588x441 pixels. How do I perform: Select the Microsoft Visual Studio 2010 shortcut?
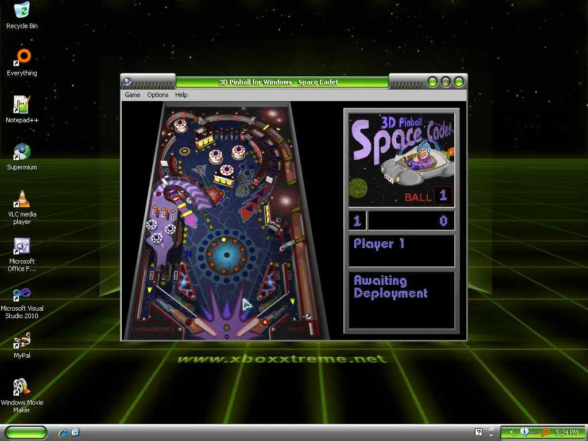22,302
